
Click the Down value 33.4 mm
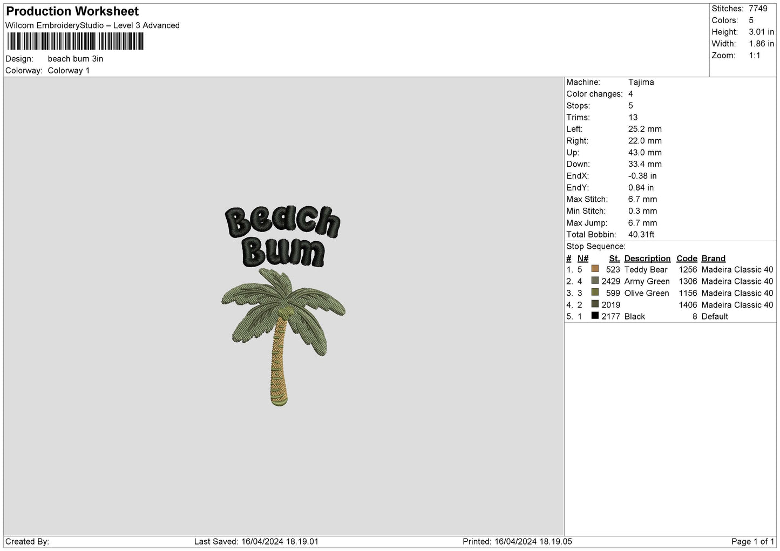(x=645, y=164)
